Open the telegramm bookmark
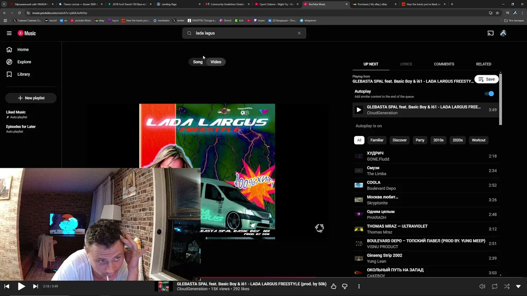This screenshot has height=296, width=527. coord(308,21)
